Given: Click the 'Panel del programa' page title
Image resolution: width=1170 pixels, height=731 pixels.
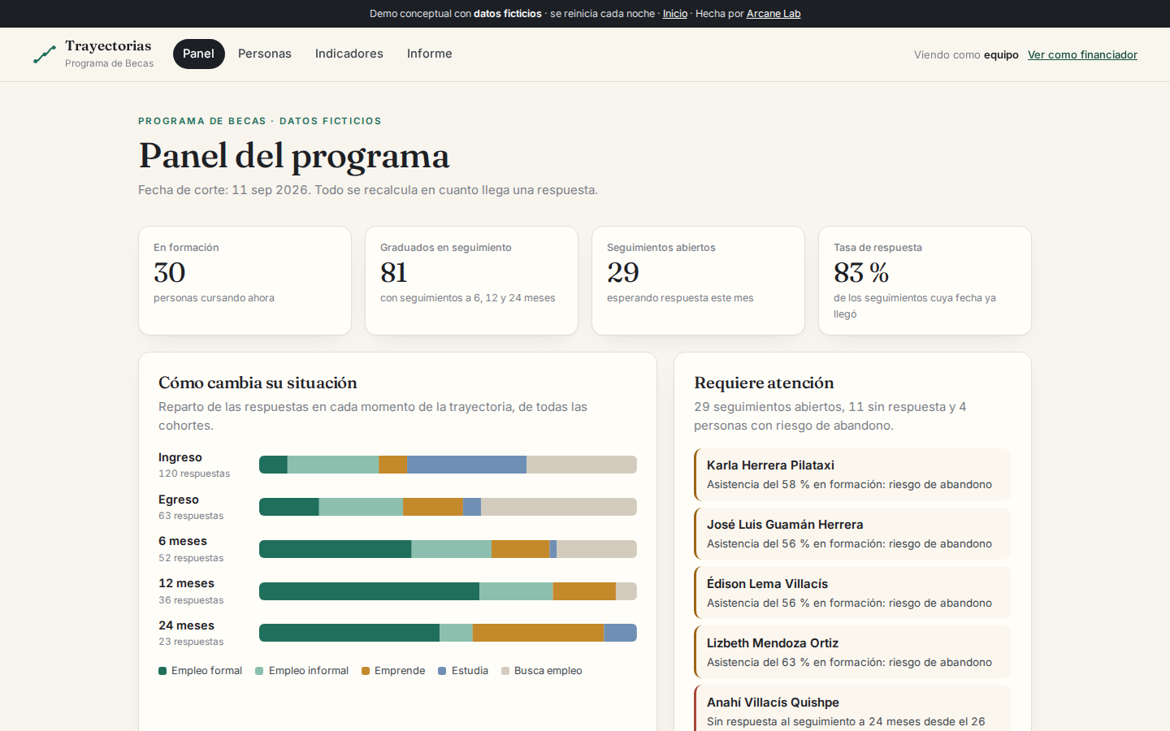Looking at the screenshot, I should pyautogui.click(x=294, y=156).
